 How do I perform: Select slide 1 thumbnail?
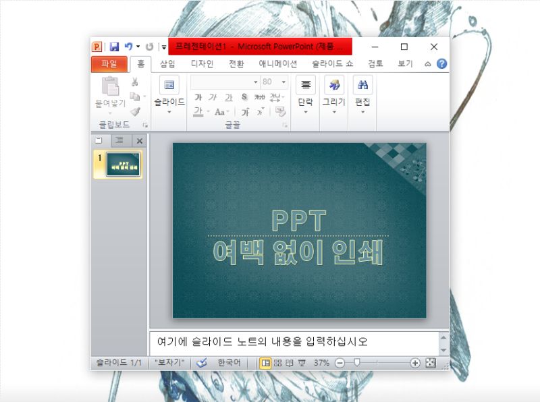pyautogui.click(x=123, y=165)
